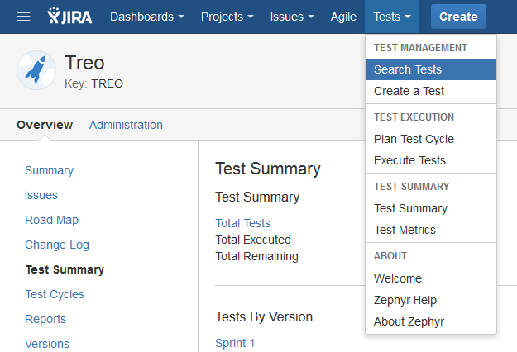Choose Create a Test menu item
The width and height of the screenshot is (517, 352).
(409, 91)
